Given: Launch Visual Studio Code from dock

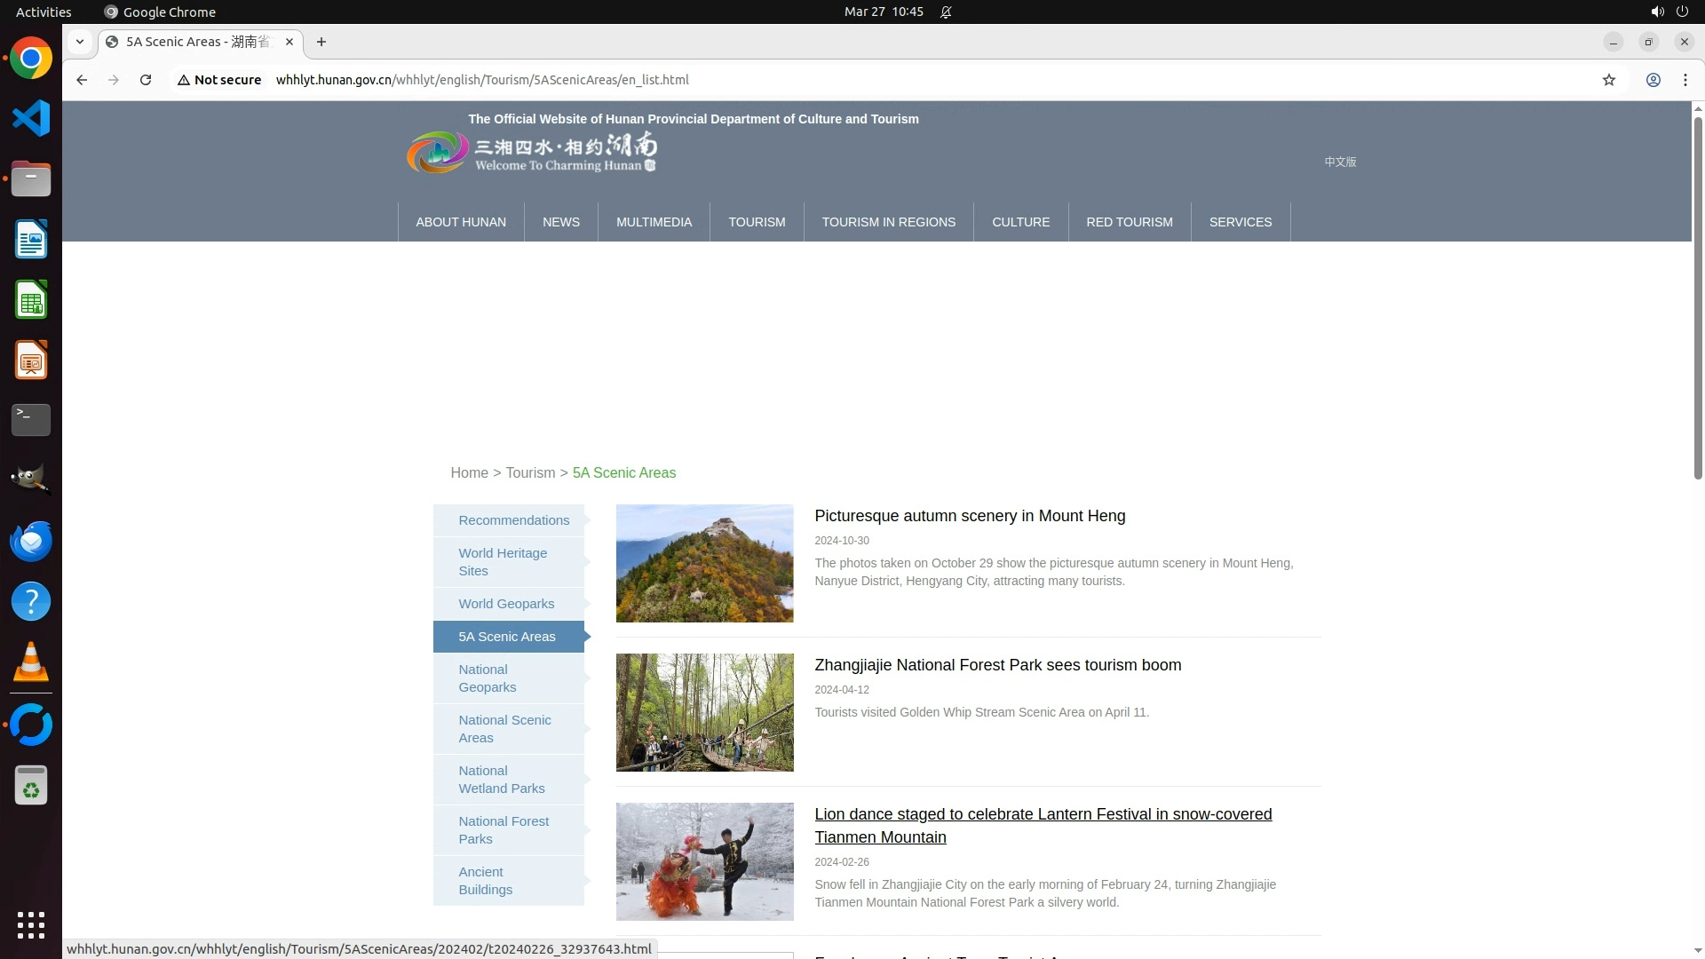Looking at the screenshot, I should pyautogui.click(x=31, y=118).
